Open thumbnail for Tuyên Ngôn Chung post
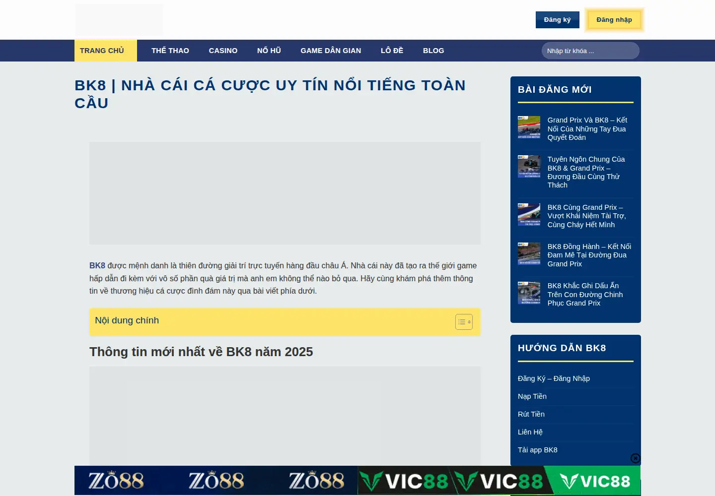The width and height of the screenshot is (715, 496). 529,166
